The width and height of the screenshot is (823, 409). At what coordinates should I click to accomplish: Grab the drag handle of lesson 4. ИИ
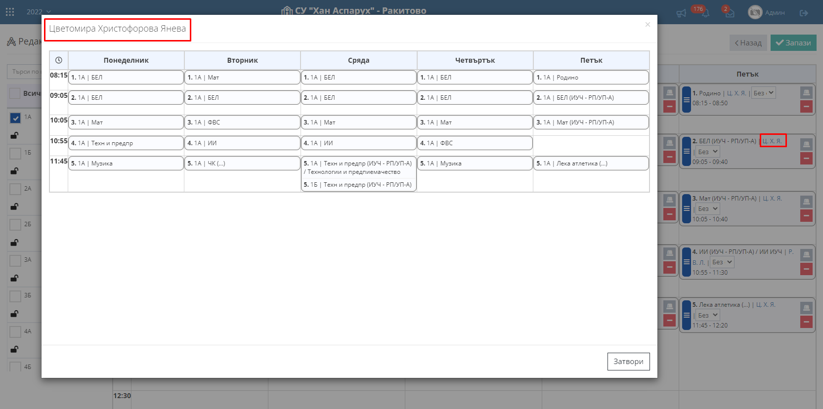(687, 262)
